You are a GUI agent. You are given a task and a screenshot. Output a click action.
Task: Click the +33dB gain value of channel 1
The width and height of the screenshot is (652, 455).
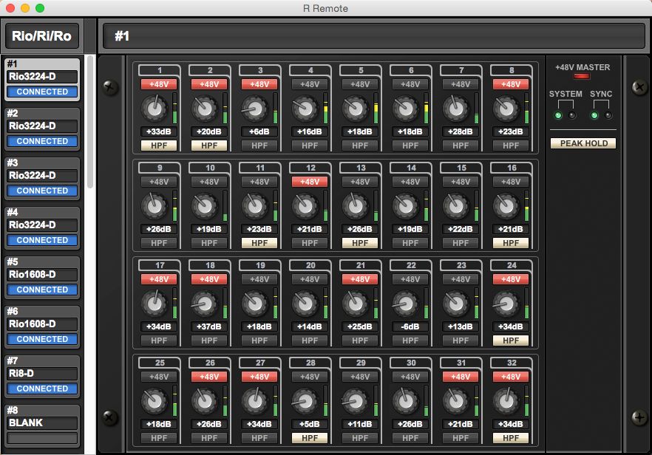pyautogui.click(x=159, y=131)
